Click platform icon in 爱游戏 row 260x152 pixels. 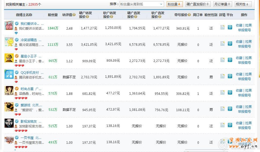coord(230,109)
